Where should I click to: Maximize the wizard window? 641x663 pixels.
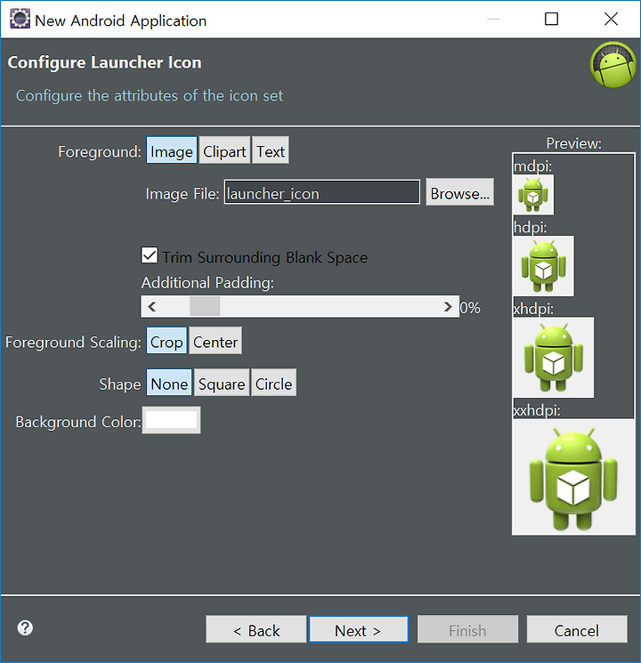pos(551,19)
